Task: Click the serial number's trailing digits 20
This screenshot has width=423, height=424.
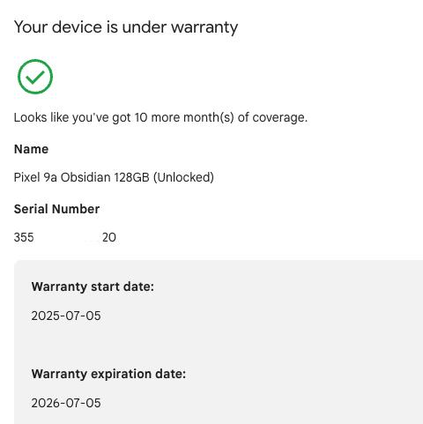Action: (x=109, y=237)
